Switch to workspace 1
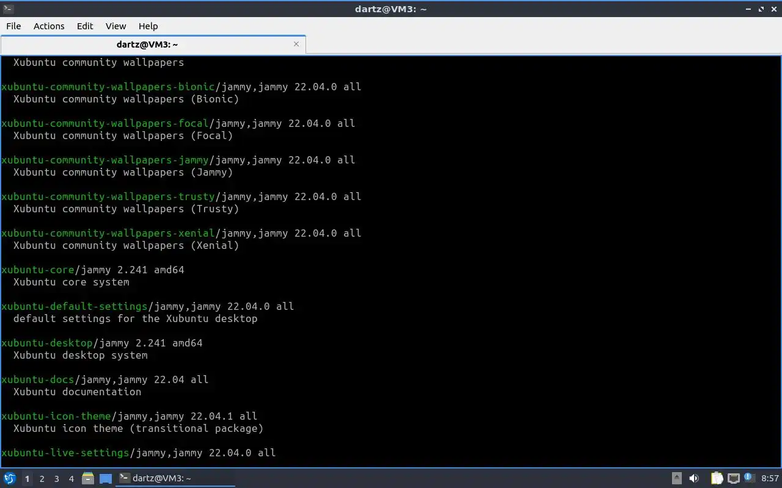The height and width of the screenshot is (488, 782). point(27,479)
